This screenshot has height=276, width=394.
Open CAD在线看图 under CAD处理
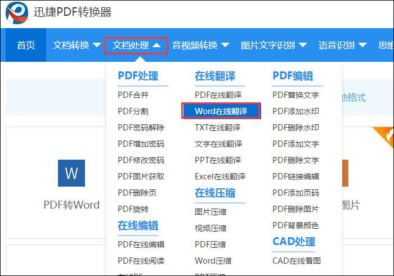coord(297,261)
